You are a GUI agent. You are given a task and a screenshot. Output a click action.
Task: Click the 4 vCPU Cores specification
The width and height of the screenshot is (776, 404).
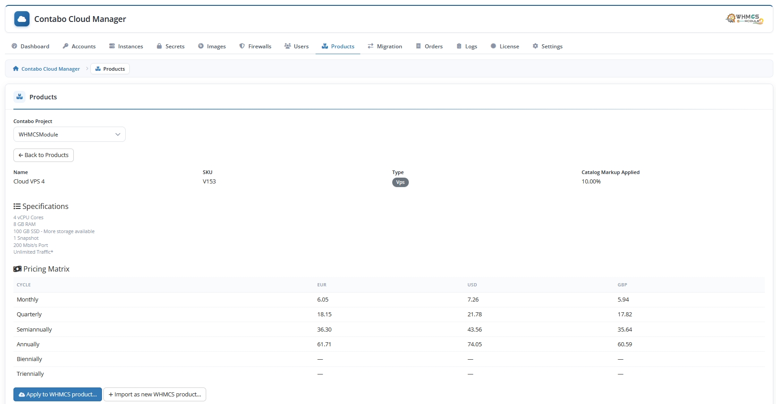[28, 217]
